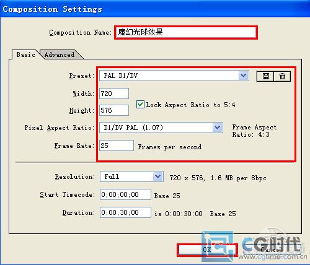Viewport: 310px width, 265px height.
Task: Click the save preset floppy disk icon
Action: coord(265,76)
